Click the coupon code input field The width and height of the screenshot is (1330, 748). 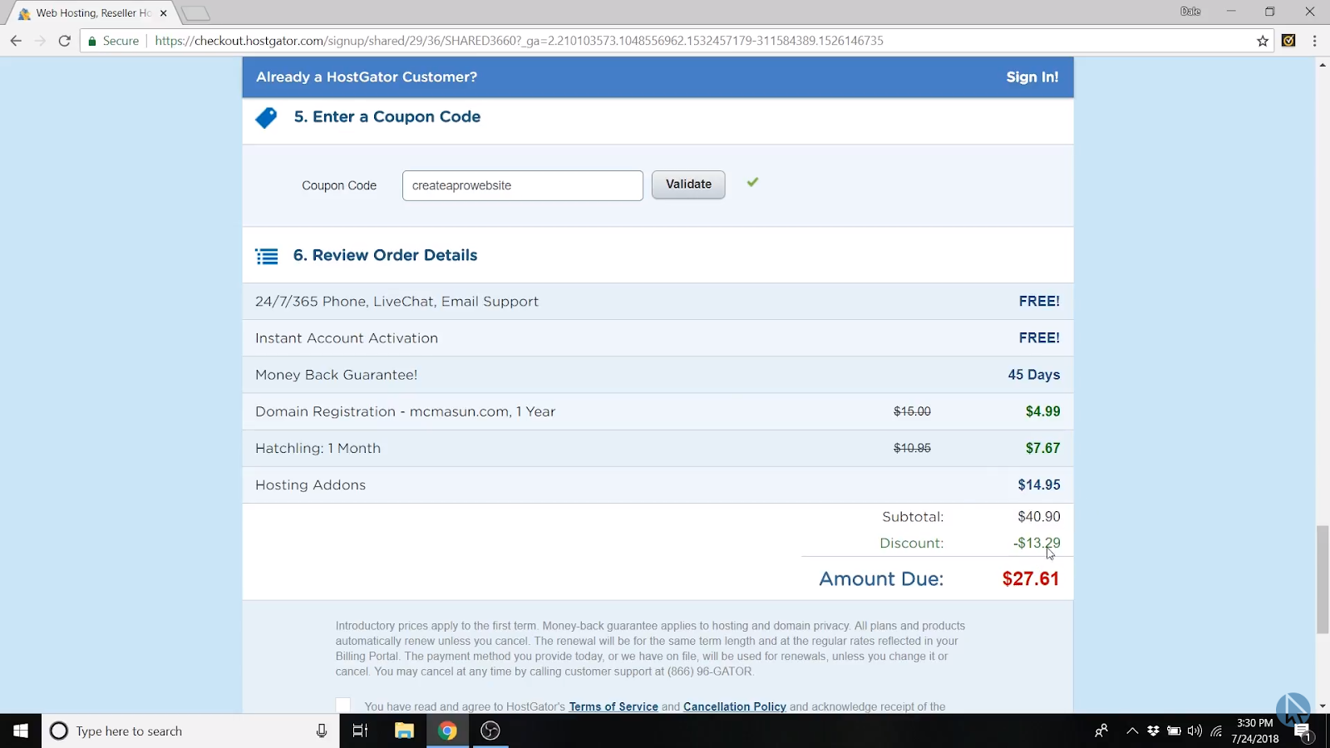[523, 185]
